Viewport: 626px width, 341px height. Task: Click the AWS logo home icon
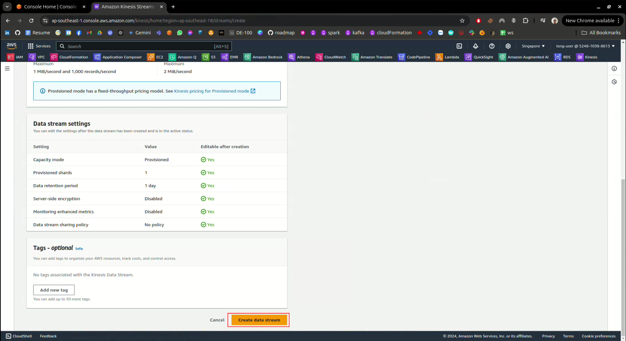click(x=12, y=46)
